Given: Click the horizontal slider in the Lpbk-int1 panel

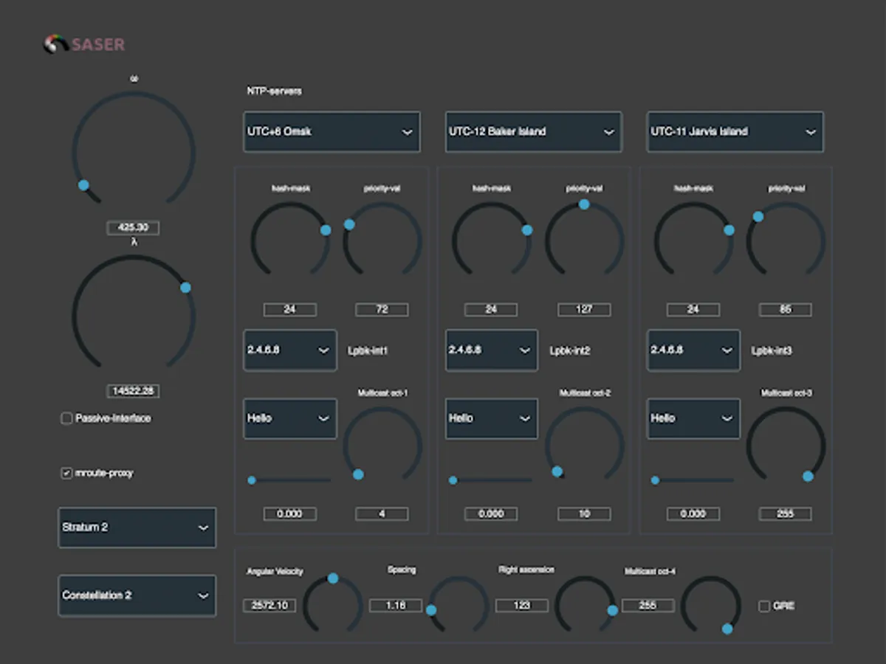Looking at the screenshot, I should pos(290,480).
